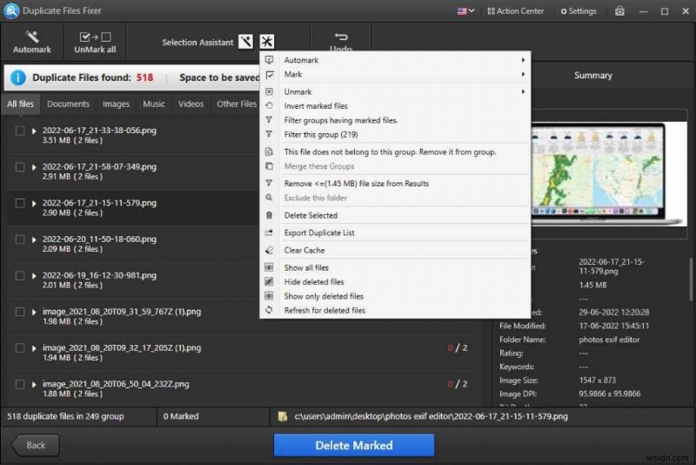
Task: Click the eraser icon beside Clear Cache
Action: pos(269,250)
